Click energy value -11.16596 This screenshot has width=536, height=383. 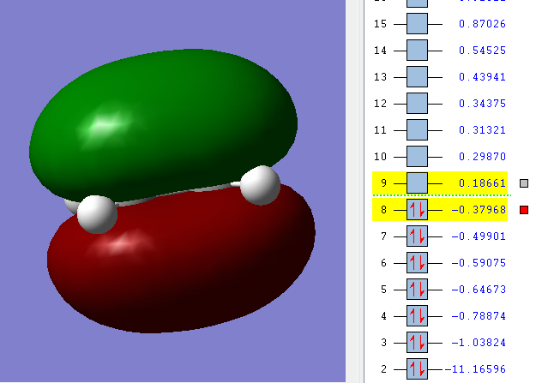pyautogui.click(x=475, y=369)
